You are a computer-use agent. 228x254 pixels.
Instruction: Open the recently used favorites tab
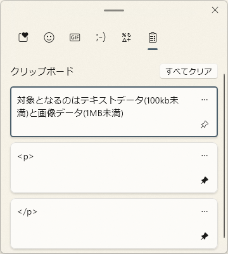tap(23, 37)
